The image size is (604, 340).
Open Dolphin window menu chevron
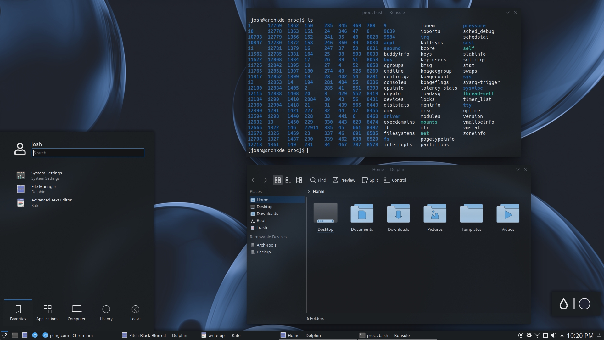click(x=517, y=169)
